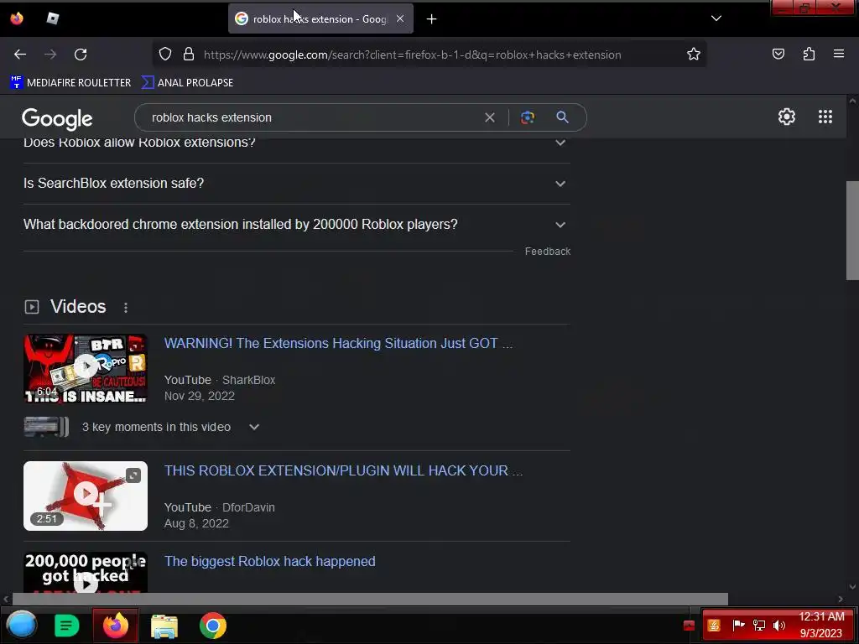Expand the backdoored chrome extension question
This screenshot has height=644, width=859.
[x=296, y=225]
